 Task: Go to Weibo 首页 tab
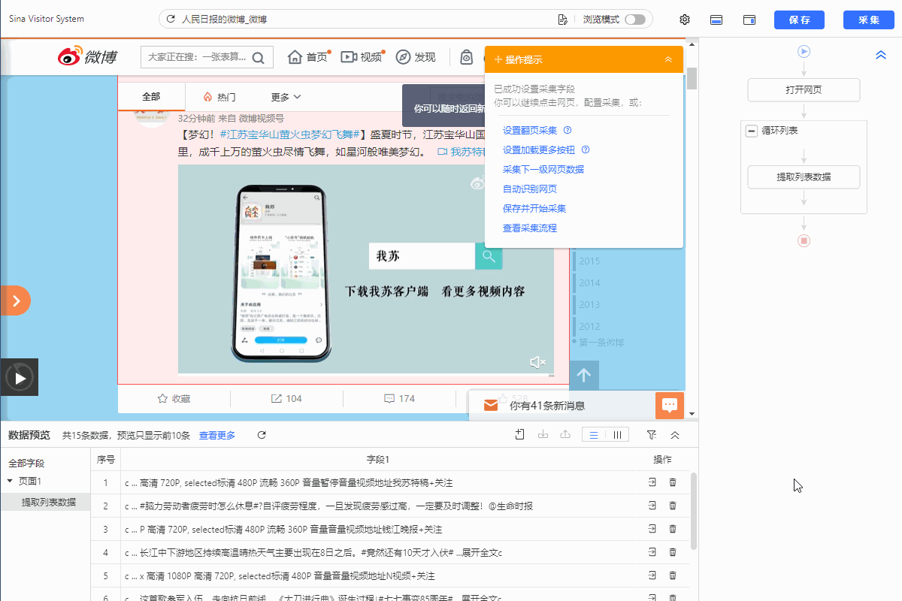[x=309, y=57]
